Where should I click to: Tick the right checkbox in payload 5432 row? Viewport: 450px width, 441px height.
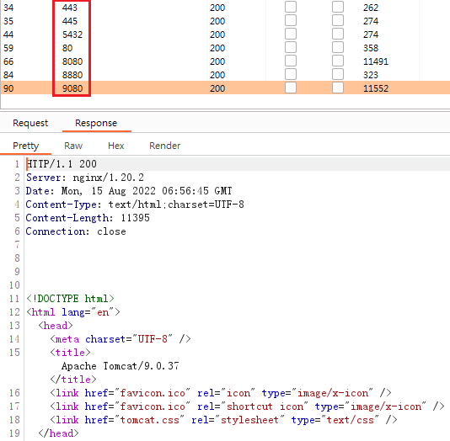pyautogui.click(x=338, y=35)
